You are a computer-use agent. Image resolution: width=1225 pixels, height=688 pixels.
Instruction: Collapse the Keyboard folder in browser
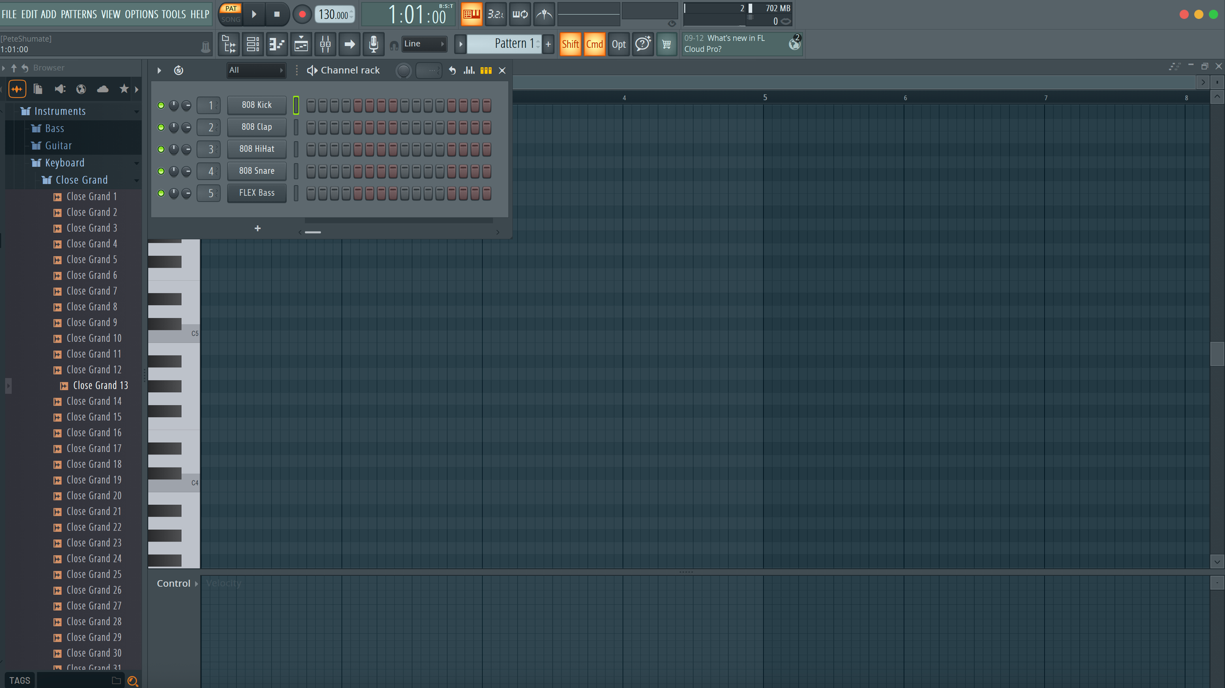(64, 162)
